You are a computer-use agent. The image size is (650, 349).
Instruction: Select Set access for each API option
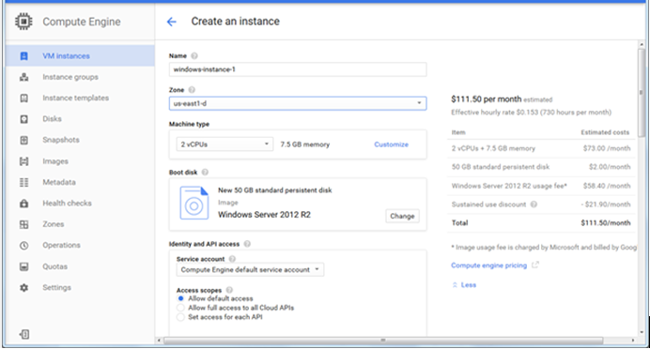click(x=180, y=317)
